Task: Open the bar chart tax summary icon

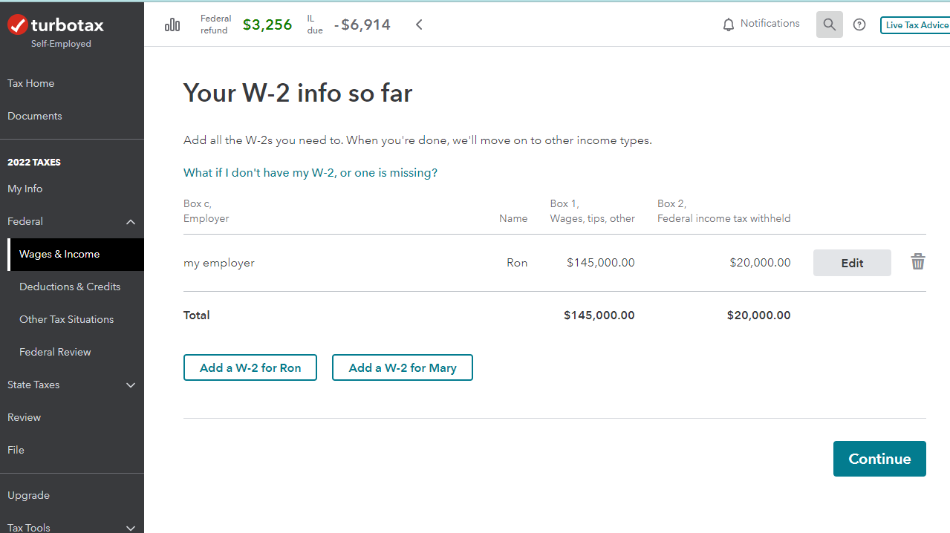Action: (x=172, y=24)
